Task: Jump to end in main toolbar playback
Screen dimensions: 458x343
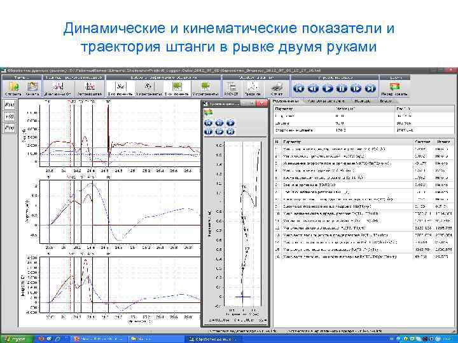Action: click(x=370, y=88)
